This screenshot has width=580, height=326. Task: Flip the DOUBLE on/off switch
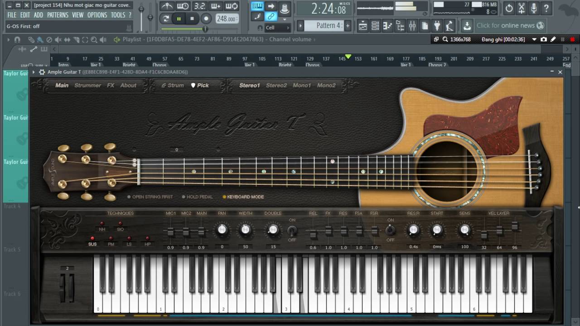coord(292,230)
